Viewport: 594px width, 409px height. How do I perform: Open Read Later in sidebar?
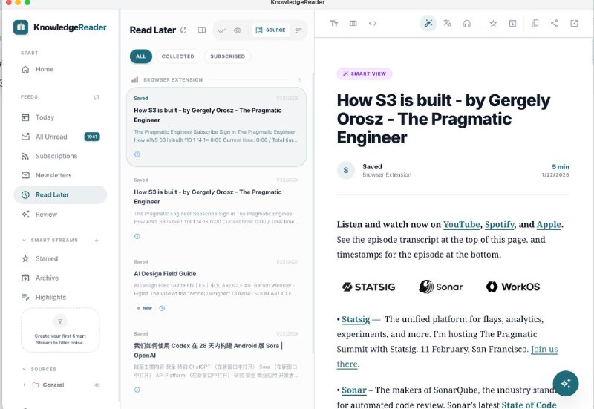[x=60, y=194]
